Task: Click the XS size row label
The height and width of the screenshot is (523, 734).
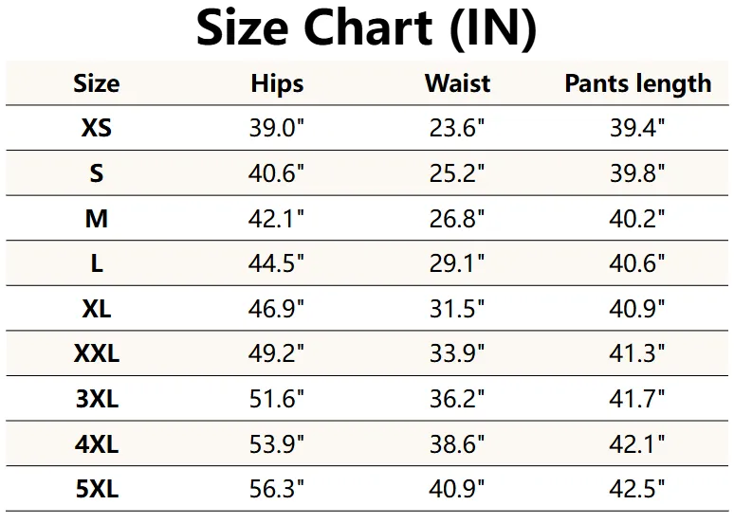Action: (97, 128)
